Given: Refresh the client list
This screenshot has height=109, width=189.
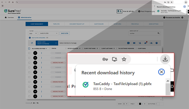Looking at the screenshot, I should click(32, 43).
